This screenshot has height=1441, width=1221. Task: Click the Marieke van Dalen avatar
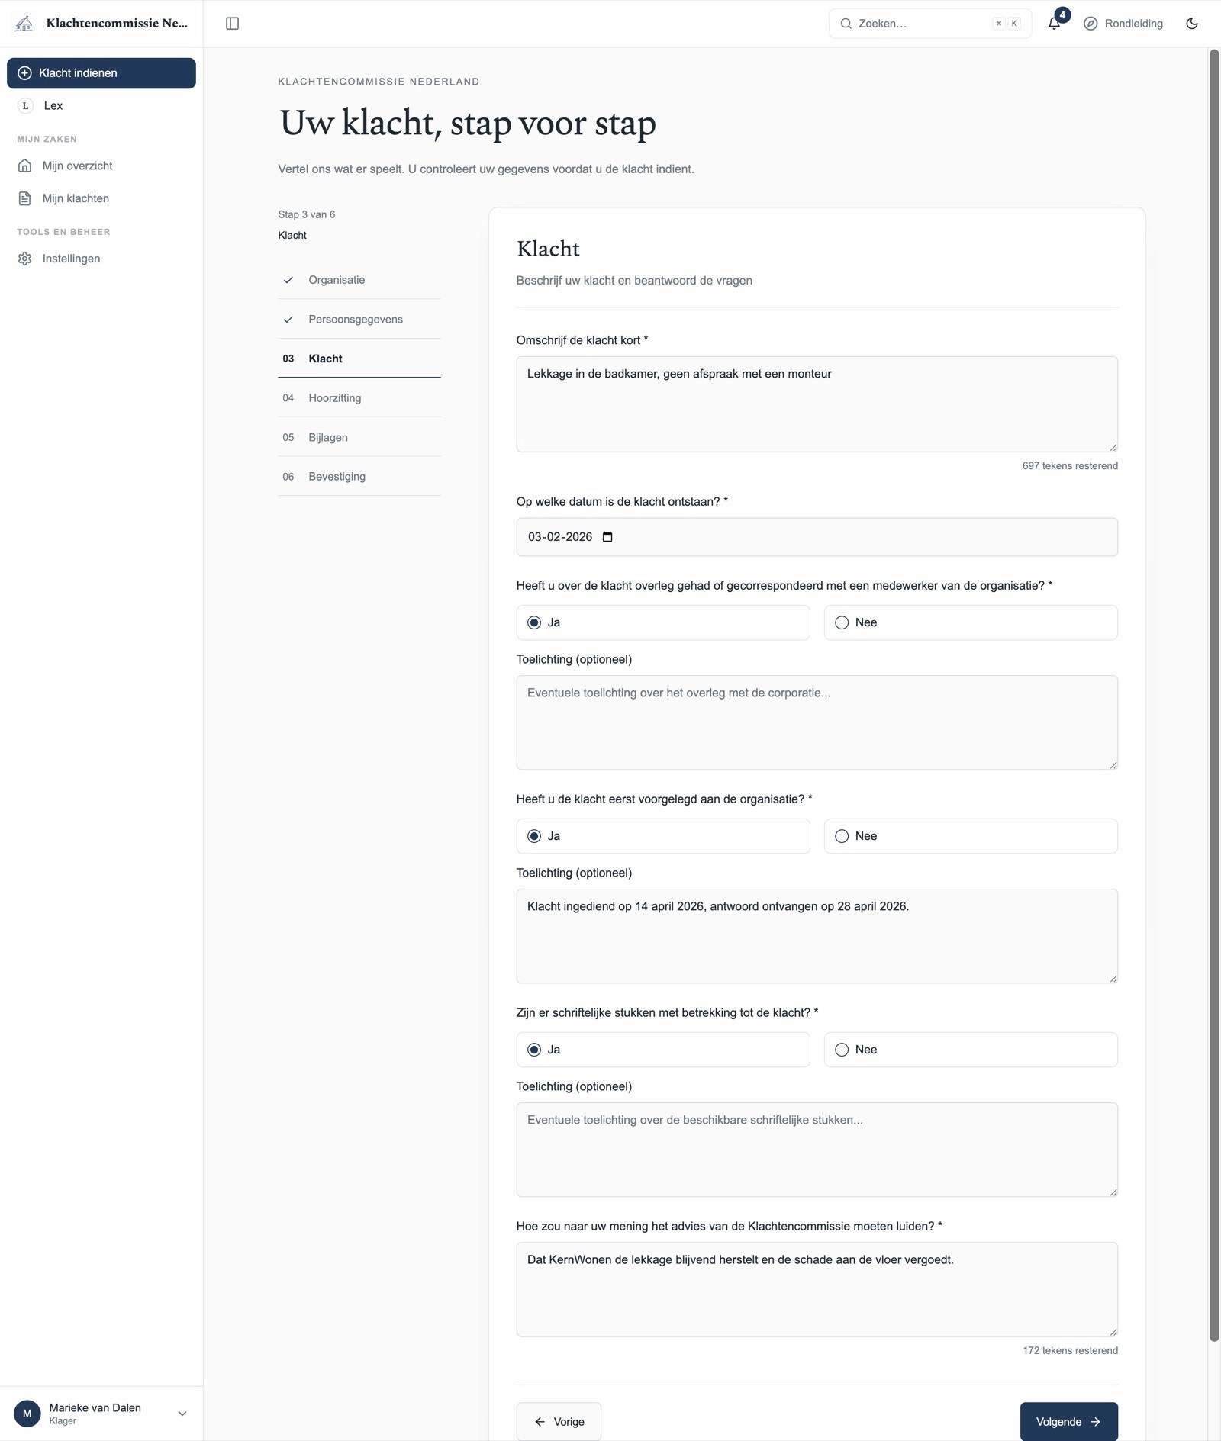[27, 1414]
